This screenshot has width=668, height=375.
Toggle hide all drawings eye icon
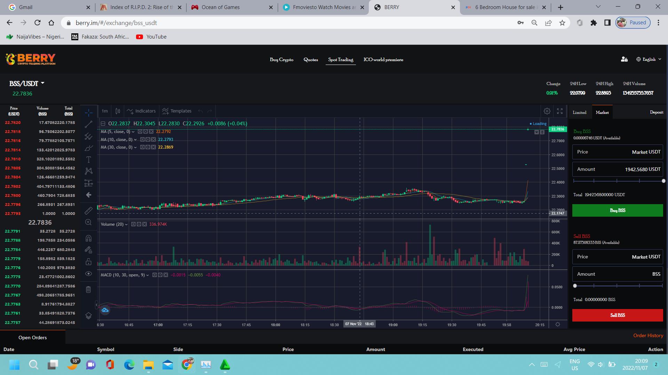(88, 274)
